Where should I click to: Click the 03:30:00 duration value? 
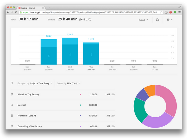93,116
